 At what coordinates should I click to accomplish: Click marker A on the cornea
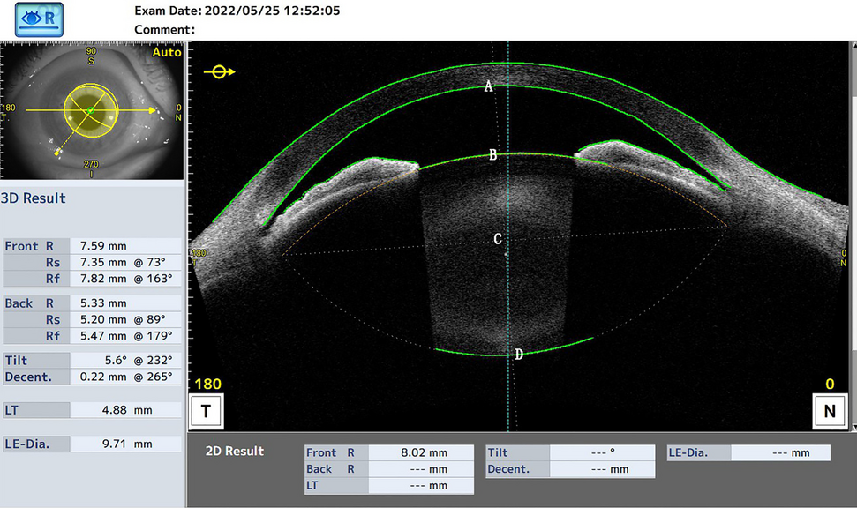tap(489, 86)
